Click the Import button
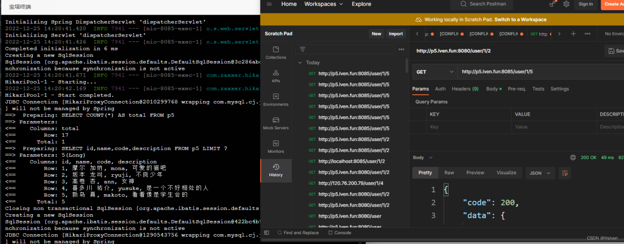The image size is (624, 244). tap(395, 34)
